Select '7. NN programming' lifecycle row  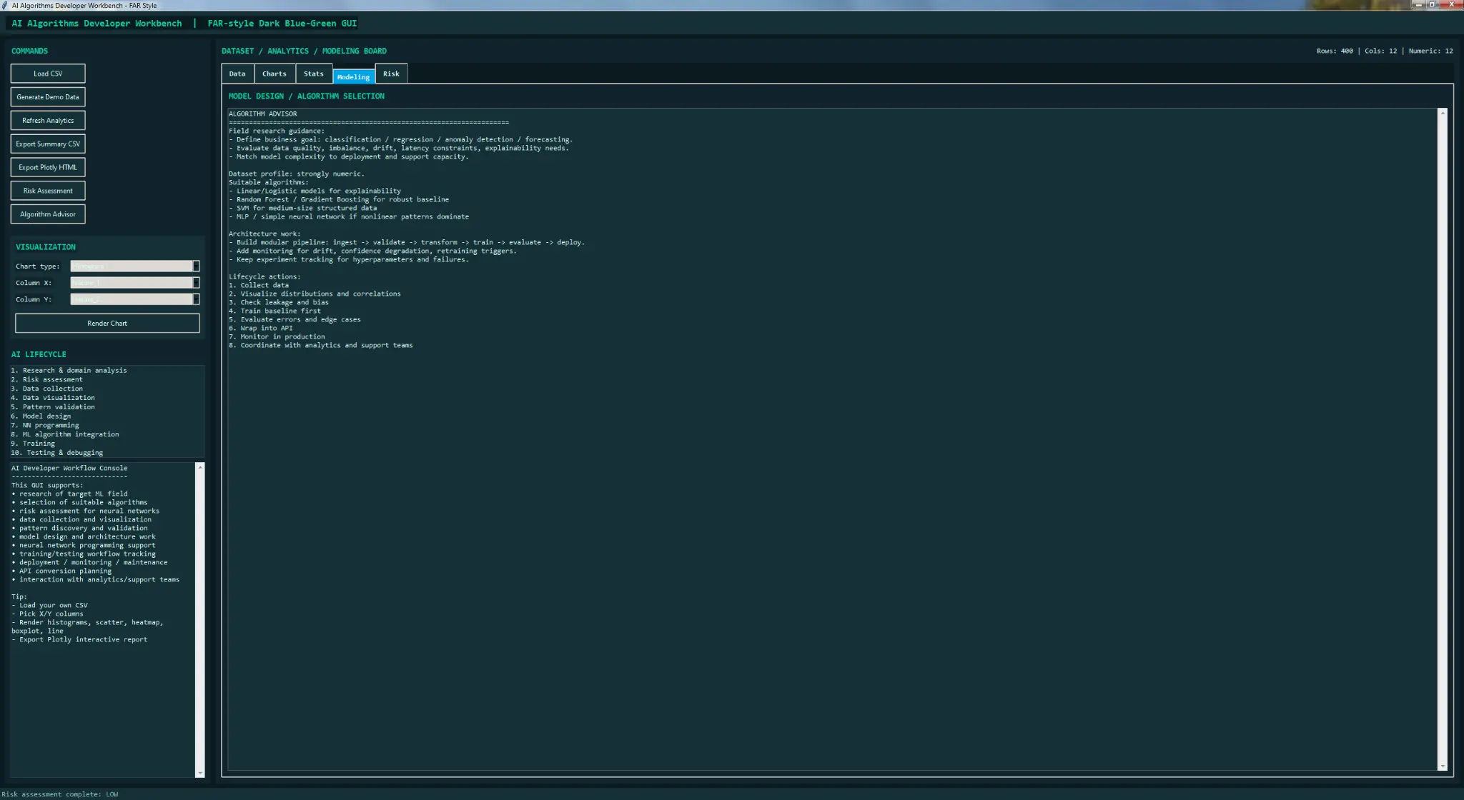coord(107,426)
